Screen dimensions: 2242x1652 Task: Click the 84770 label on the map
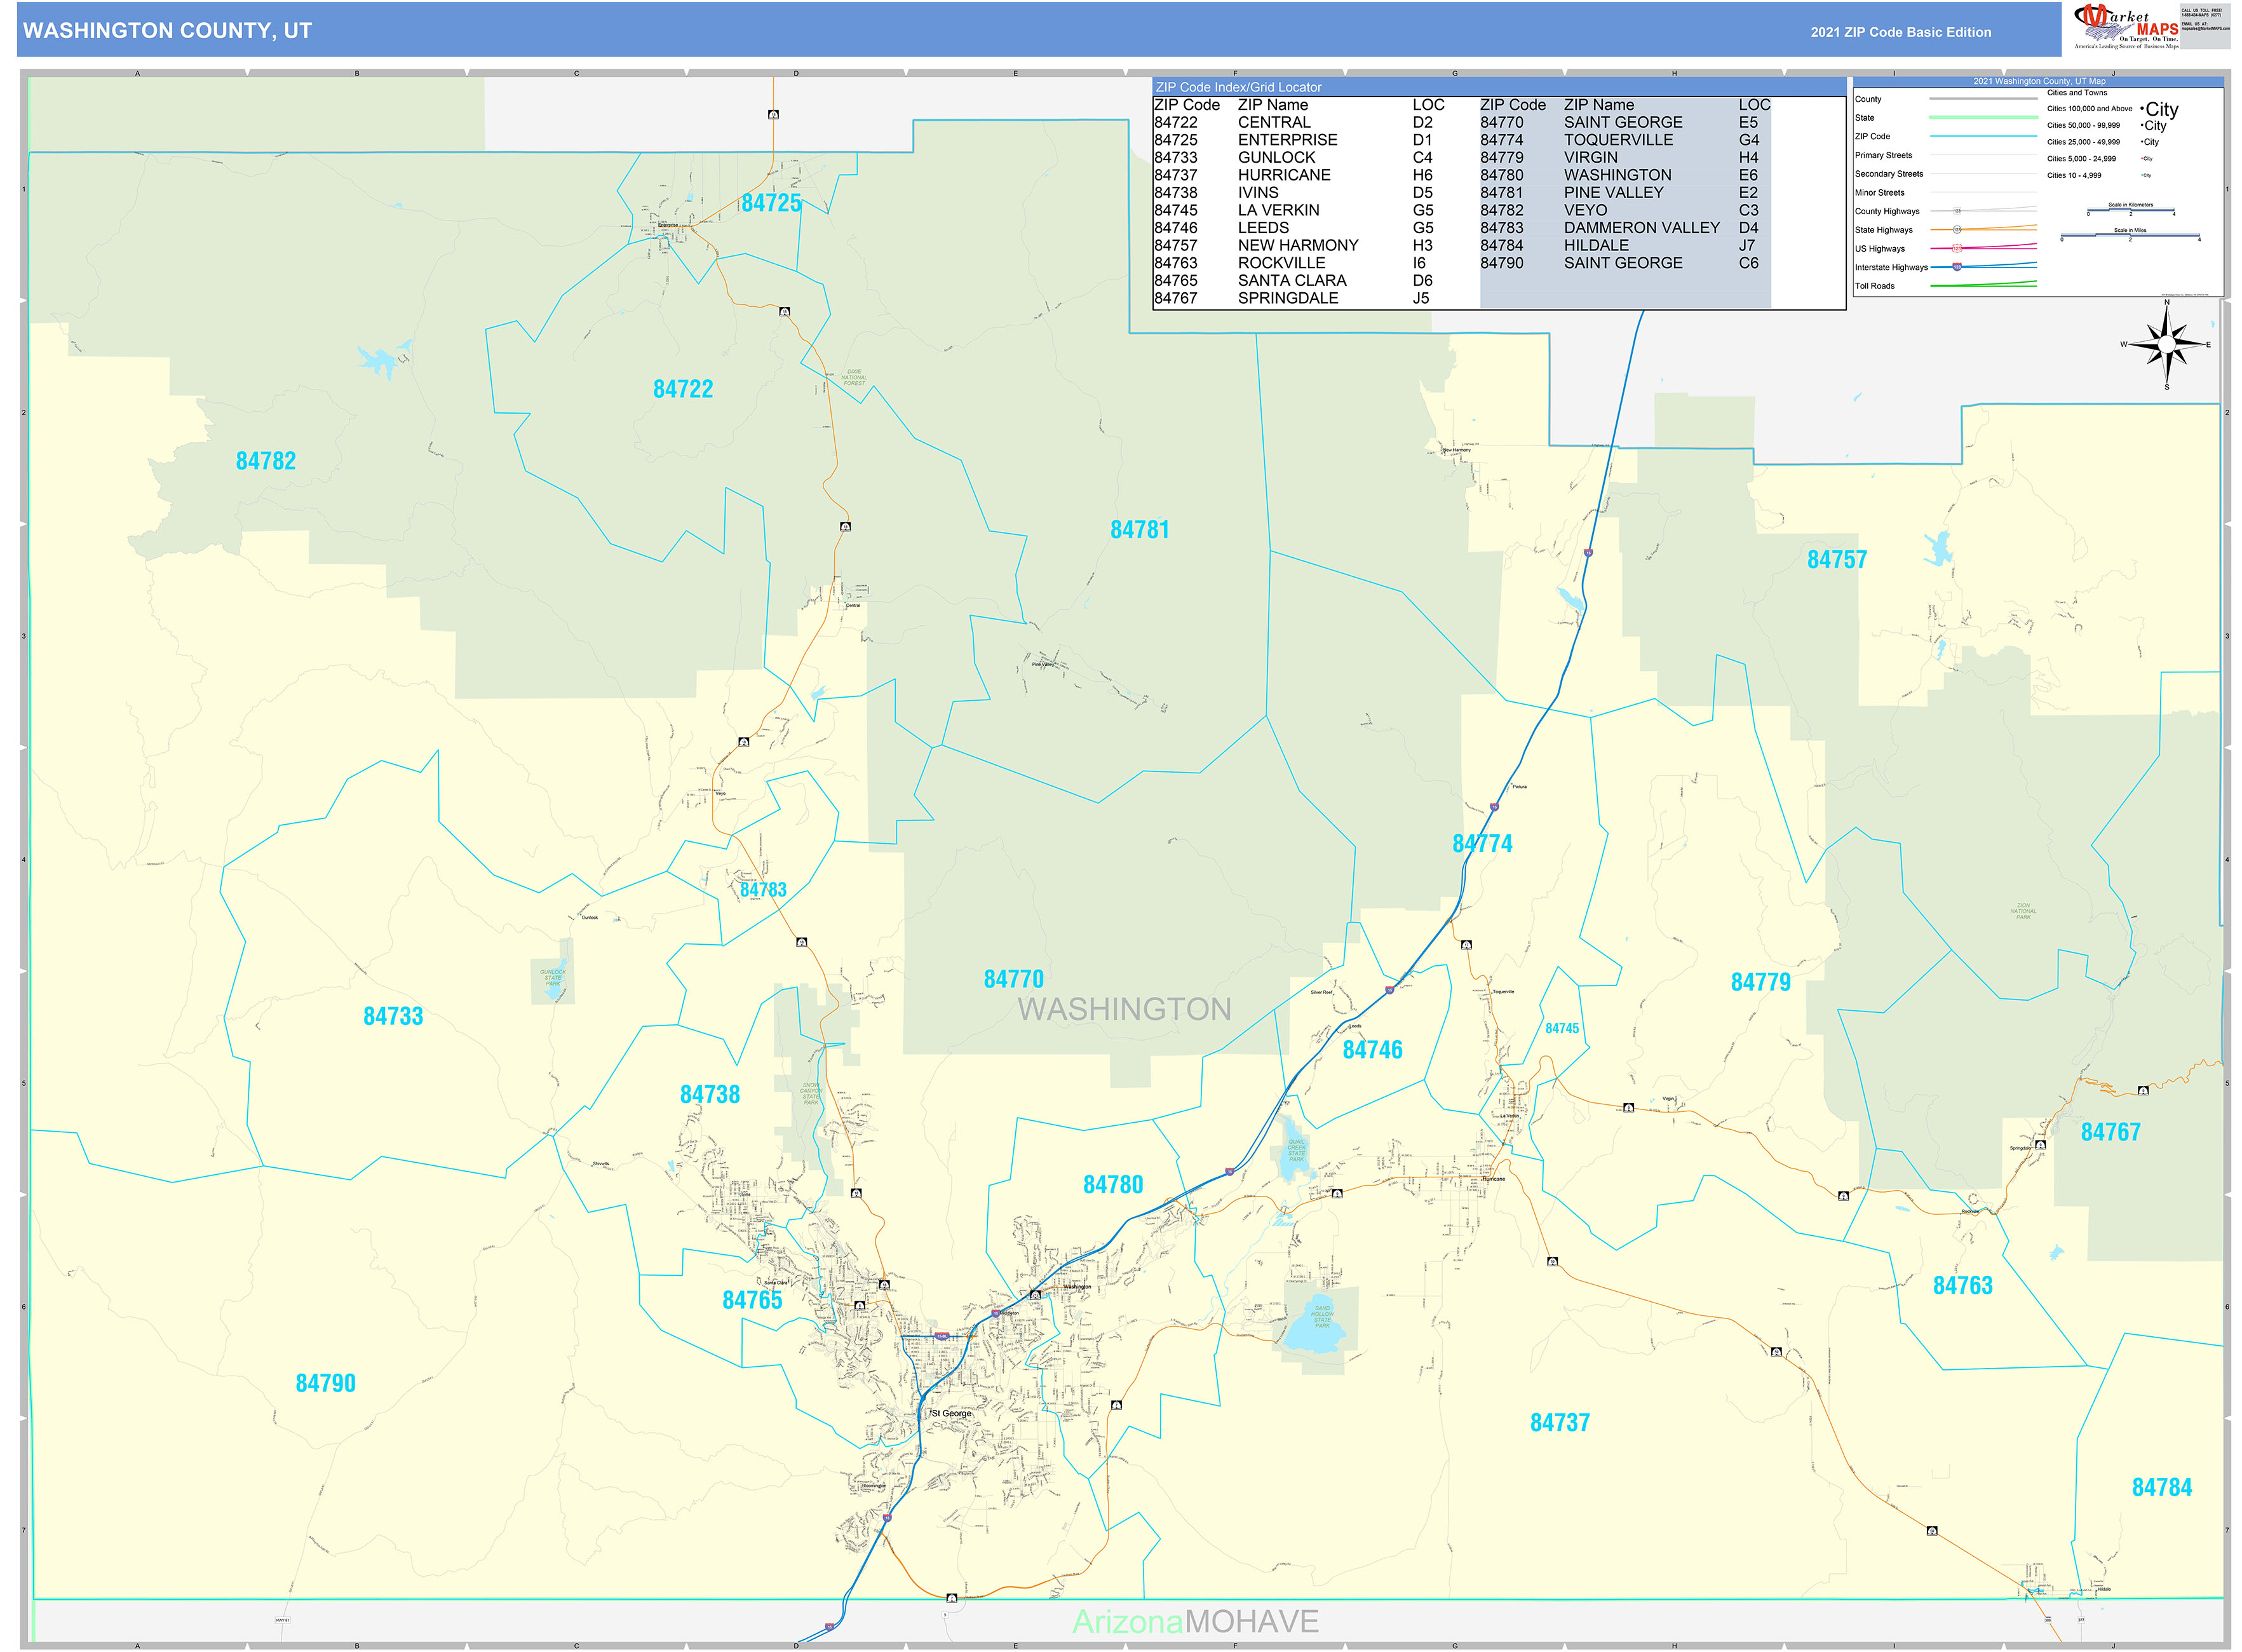1014,978
